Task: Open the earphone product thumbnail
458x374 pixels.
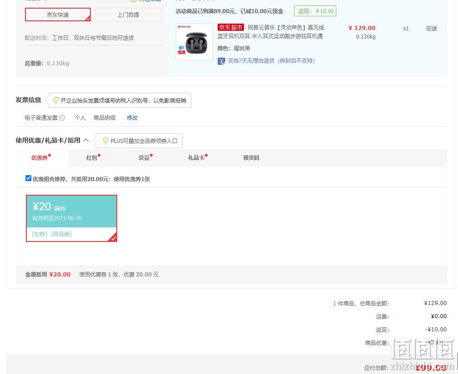Action: (194, 42)
